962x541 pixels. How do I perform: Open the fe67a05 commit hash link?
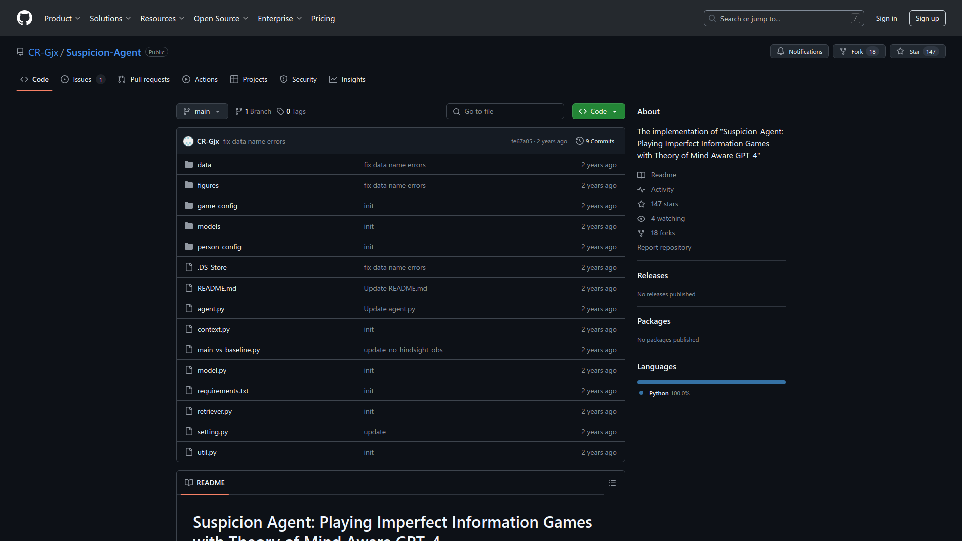521,141
